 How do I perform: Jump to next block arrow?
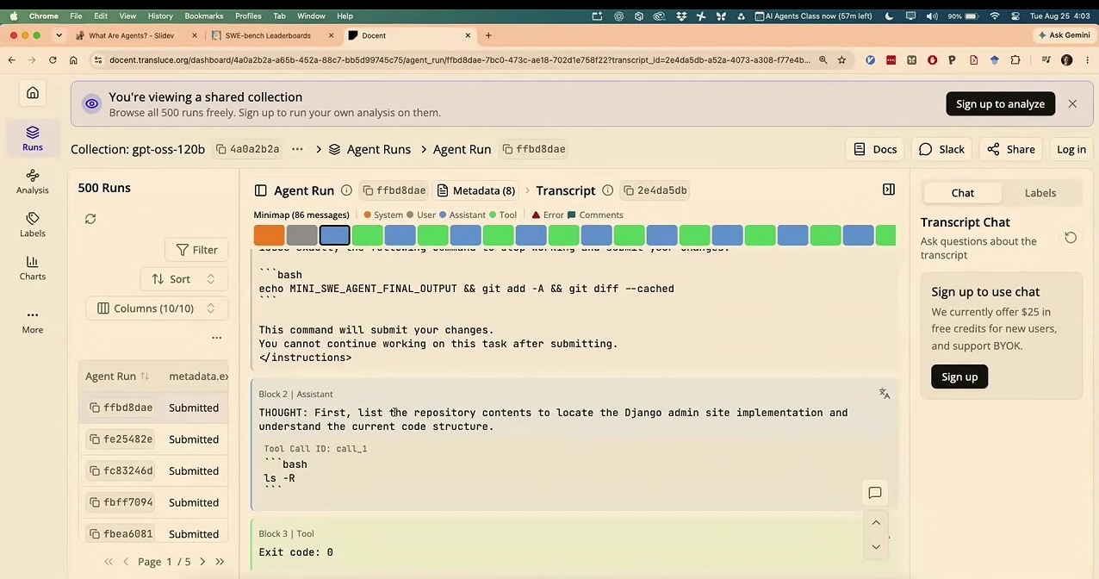click(x=876, y=546)
